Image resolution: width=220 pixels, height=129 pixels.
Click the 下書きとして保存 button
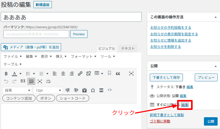(166, 77)
